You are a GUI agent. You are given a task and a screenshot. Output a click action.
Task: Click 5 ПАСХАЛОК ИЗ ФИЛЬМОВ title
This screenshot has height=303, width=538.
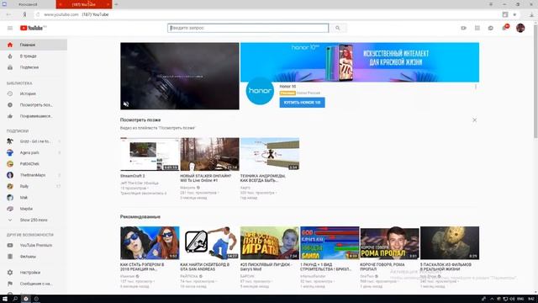pyautogui.click(x=446, y=267)
